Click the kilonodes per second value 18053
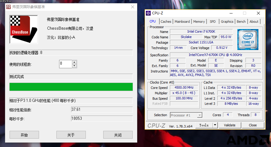 [x=102, y=118]
